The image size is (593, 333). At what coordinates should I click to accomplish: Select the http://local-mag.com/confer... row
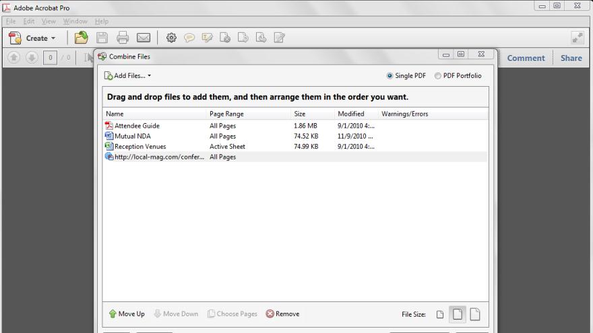click(295, 157)
